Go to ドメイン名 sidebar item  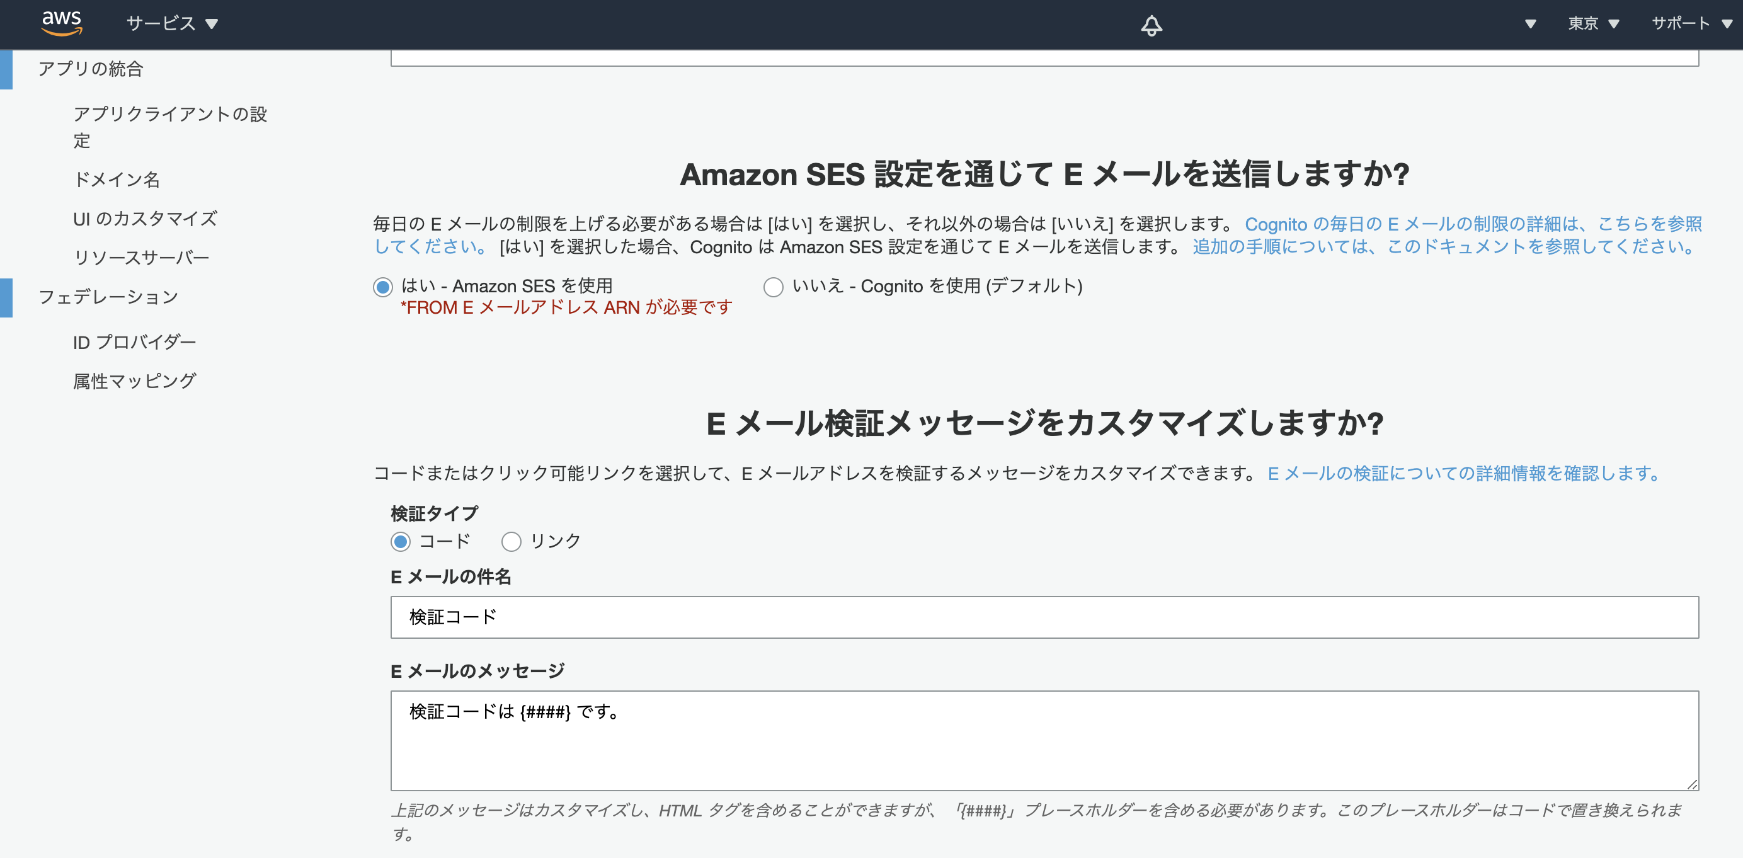(117, 180)
